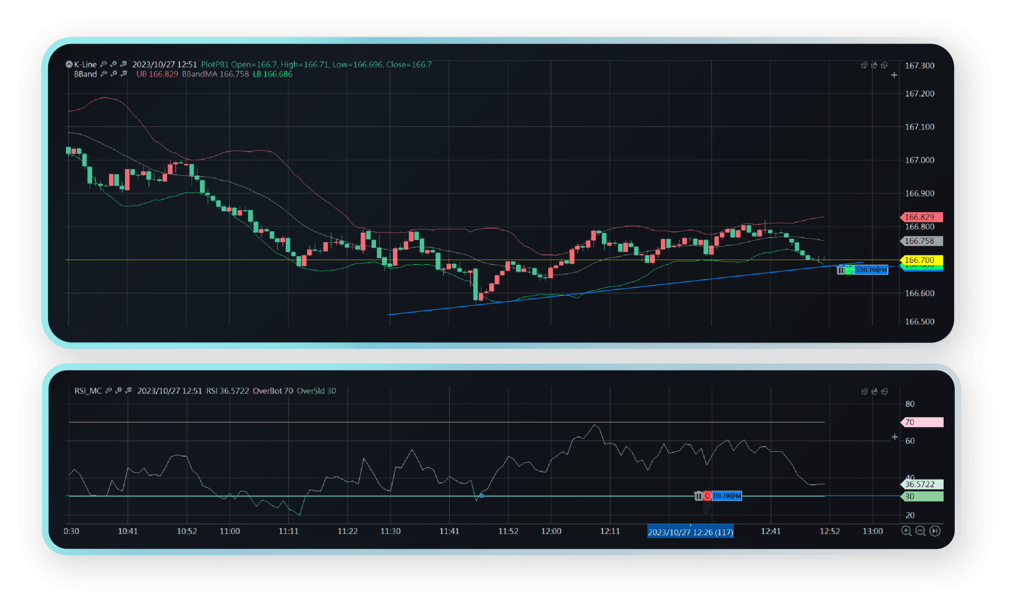Toggle K-Line visibility eye icon
This screenshot has width=1011, height=610.
coord(104,64)
